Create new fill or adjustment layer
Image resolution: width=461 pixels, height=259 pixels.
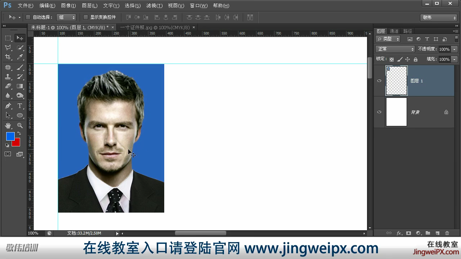pos(418,233)
